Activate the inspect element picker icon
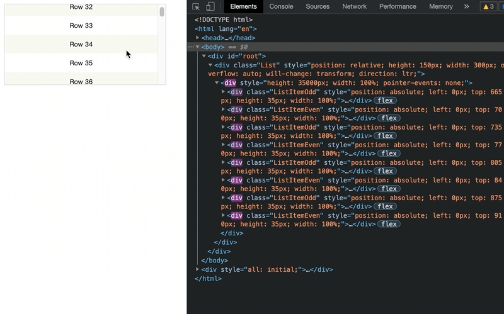Screen dimensions: 504x314 point(196,6)
